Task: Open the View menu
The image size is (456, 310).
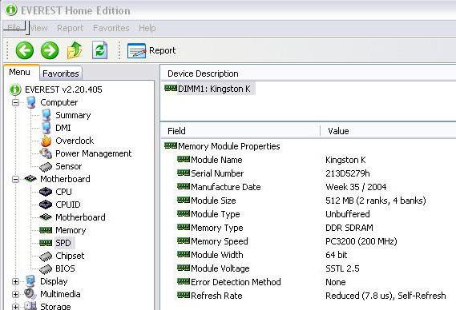Action: click(39, 28)
